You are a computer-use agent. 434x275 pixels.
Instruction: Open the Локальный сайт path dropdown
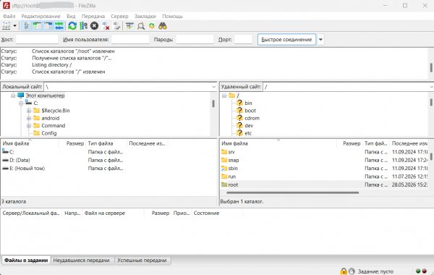[213, 87]
